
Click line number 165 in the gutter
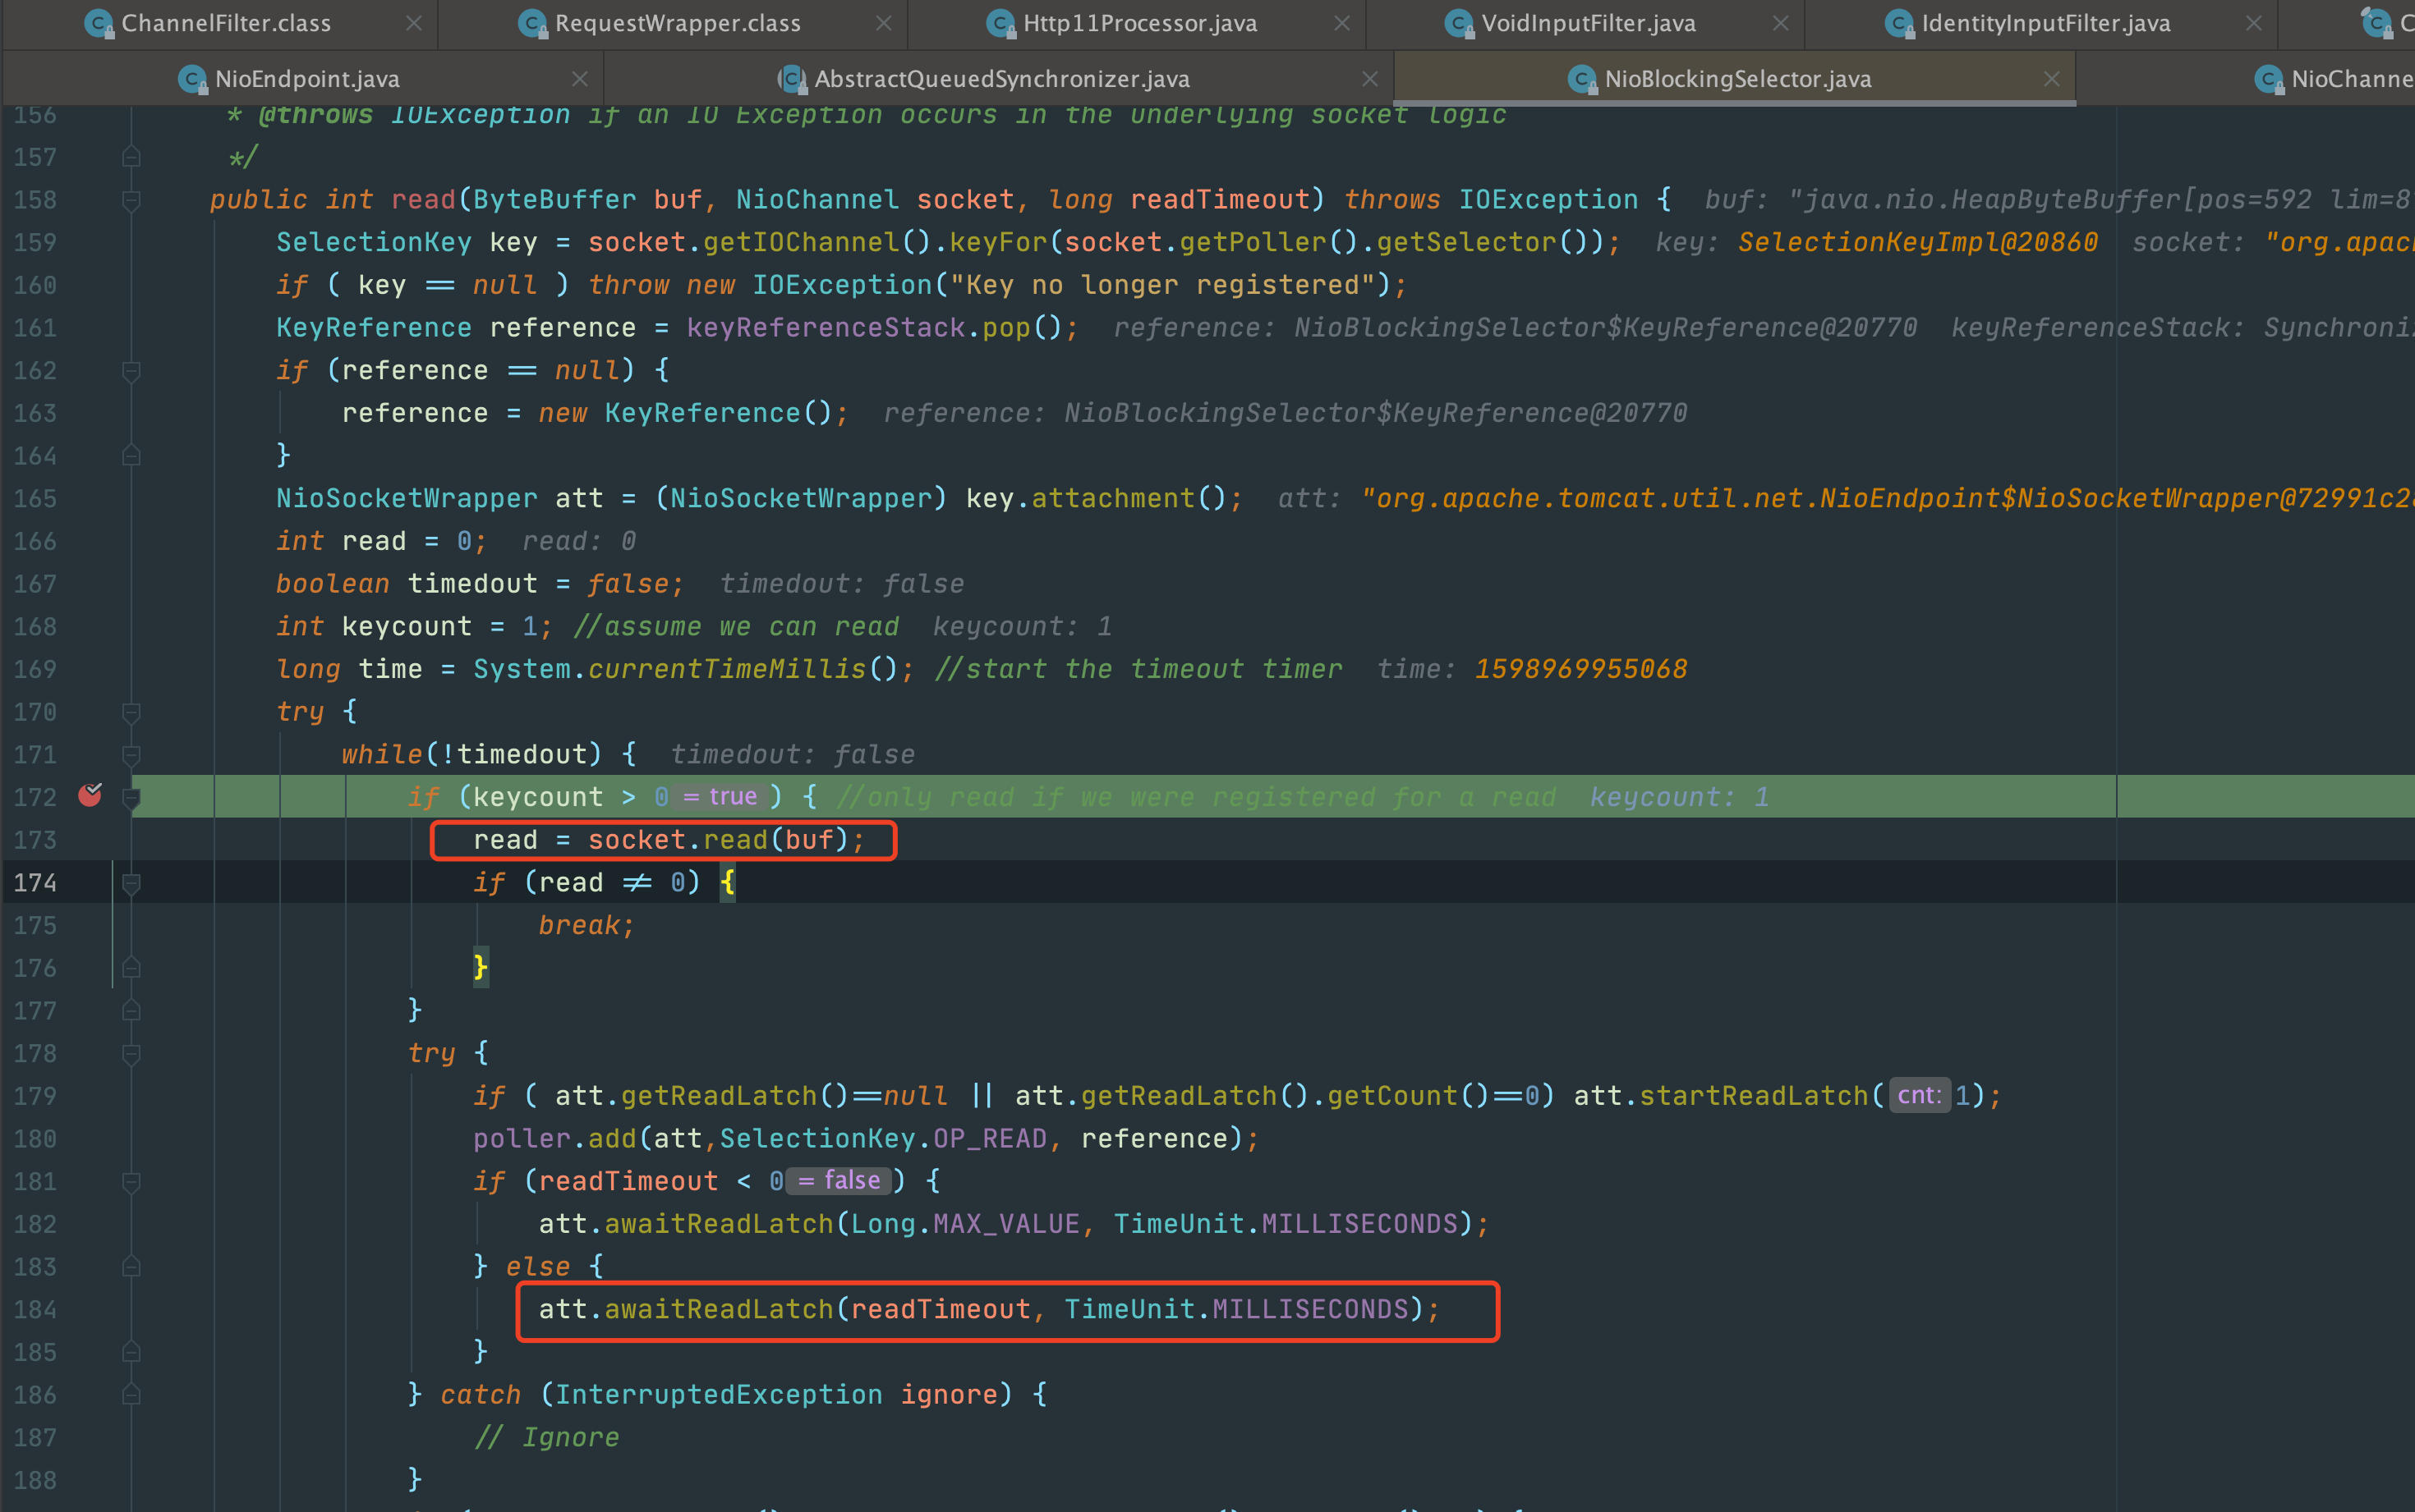[x=35, y=498]
